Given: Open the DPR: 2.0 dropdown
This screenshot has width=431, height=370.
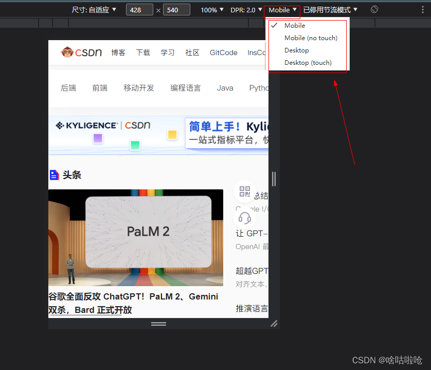Looking at the screenshot, I should pos(246,10).
